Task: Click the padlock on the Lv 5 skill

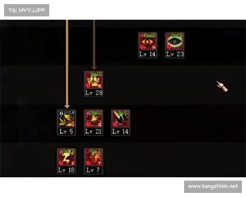Action: click(x=61, y=113)
